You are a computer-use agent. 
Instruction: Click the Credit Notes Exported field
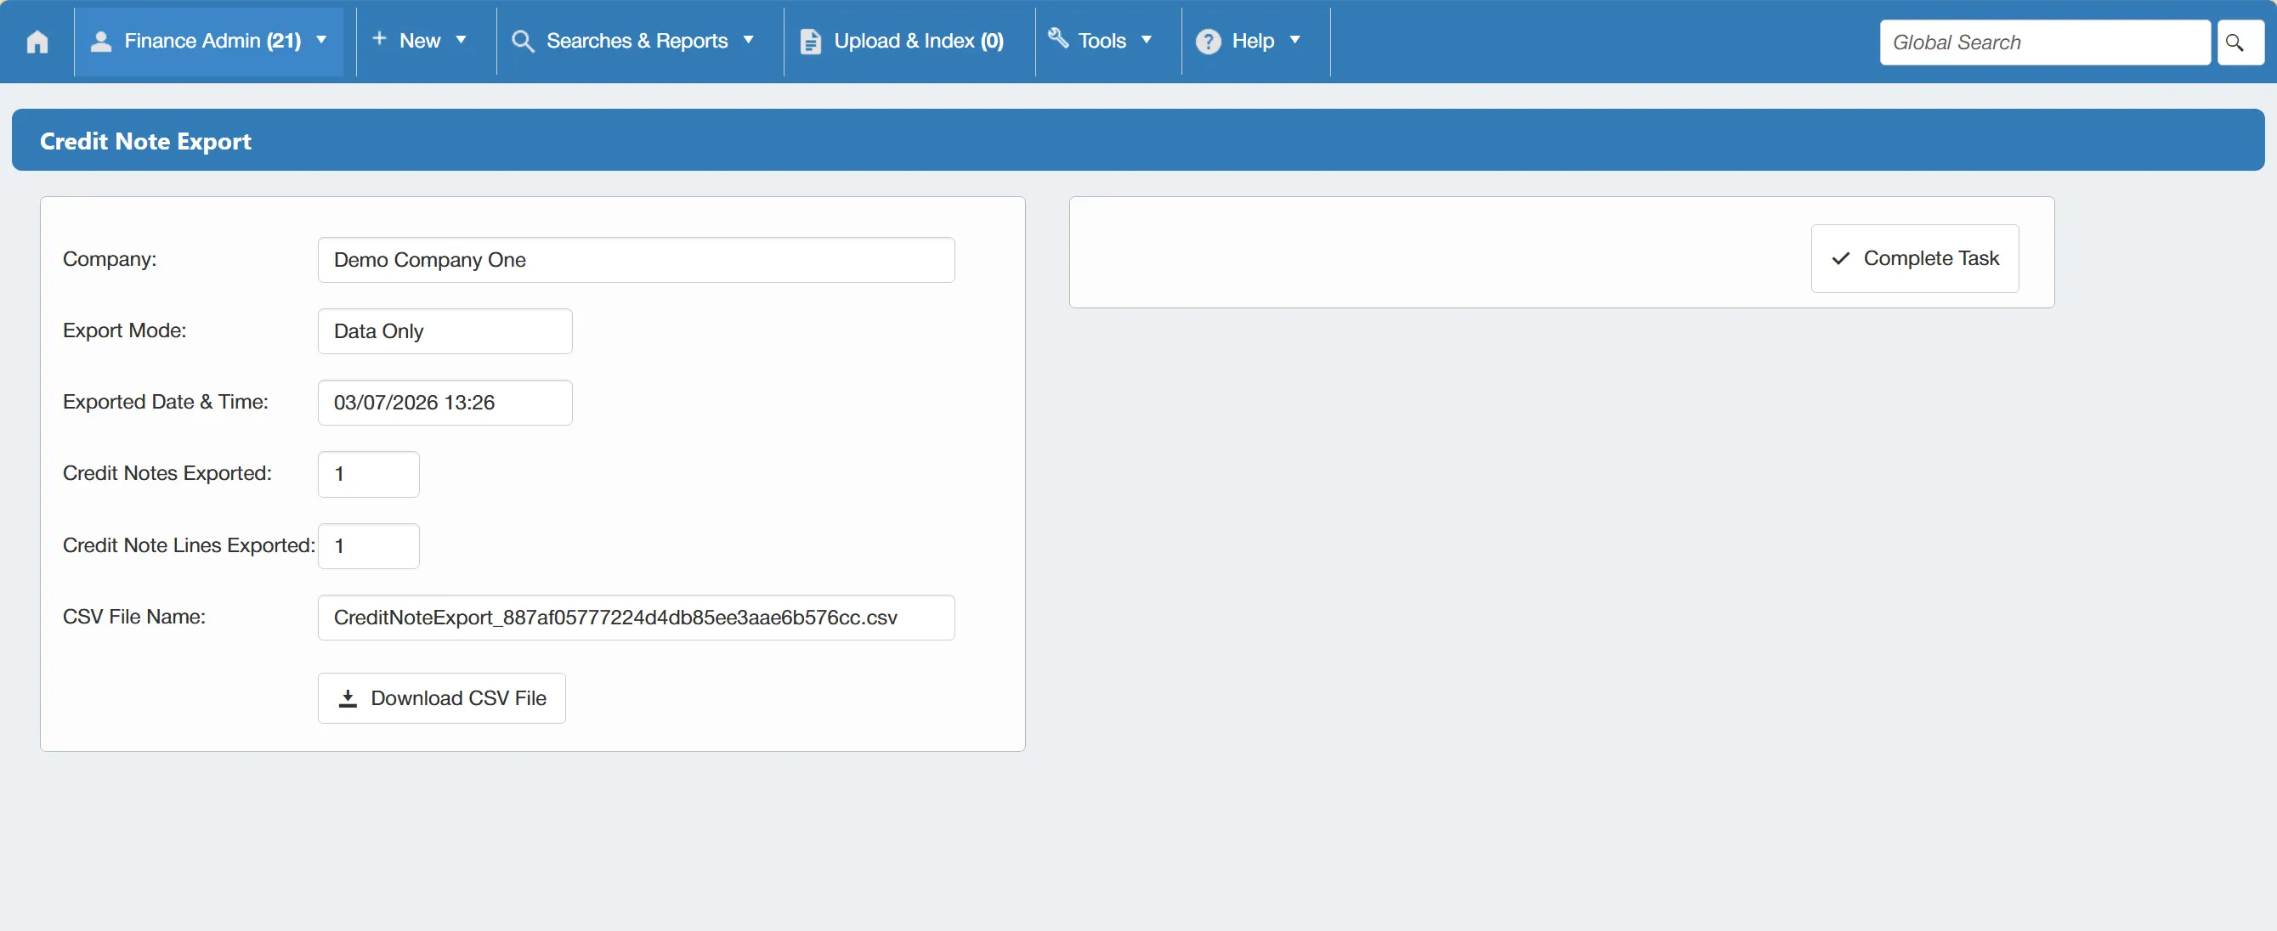pyautogui.click(x=368, y=474)
